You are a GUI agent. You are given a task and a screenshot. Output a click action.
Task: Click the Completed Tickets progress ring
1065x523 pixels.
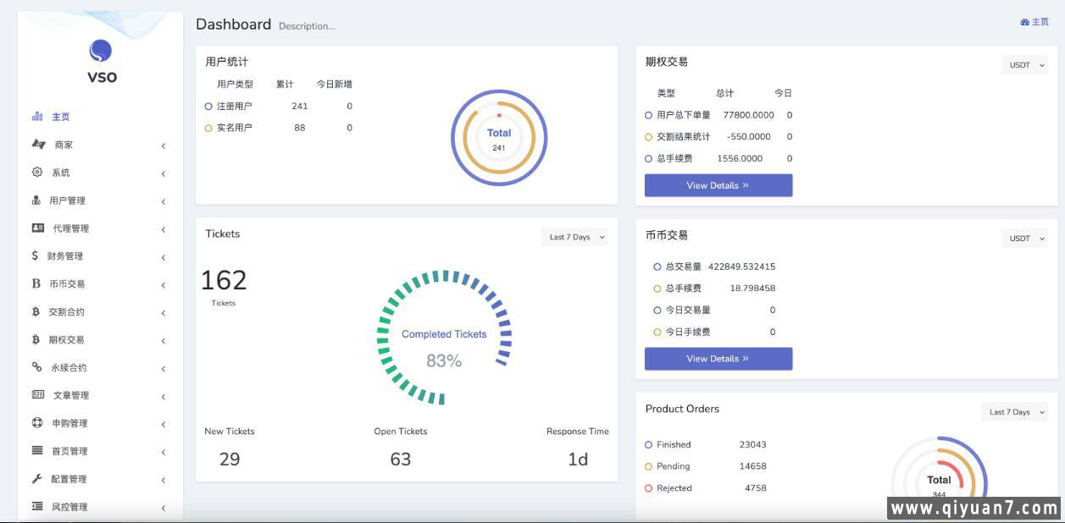pos(444,337)
